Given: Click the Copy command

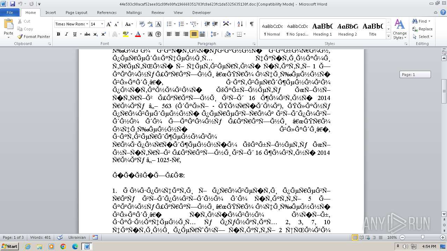Looking at the screenshot, I should (x=25, y=29).
